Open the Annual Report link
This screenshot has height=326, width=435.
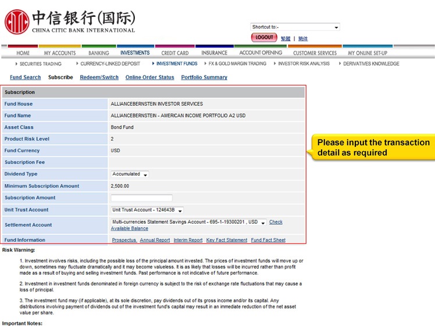155,240
